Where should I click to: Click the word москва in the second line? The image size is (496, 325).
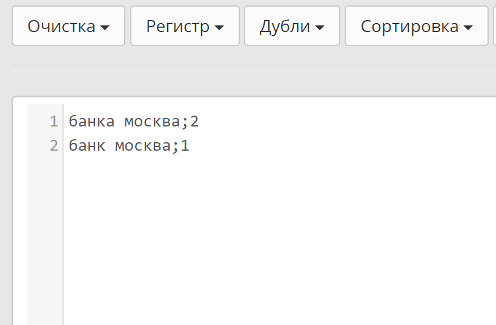pos(142,146)
